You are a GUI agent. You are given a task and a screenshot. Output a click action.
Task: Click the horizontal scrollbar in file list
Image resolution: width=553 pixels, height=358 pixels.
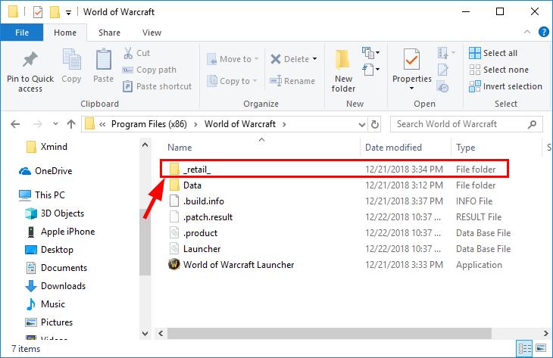pos(329,333)
